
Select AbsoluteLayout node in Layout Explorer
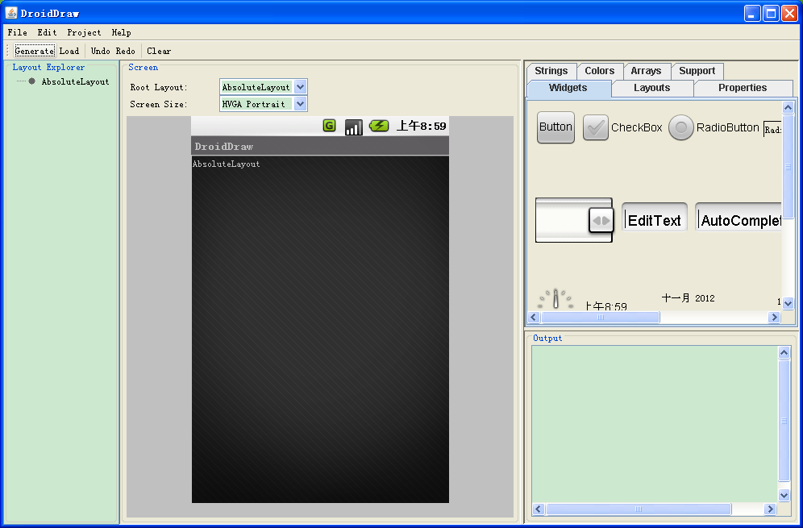point(75,81)
